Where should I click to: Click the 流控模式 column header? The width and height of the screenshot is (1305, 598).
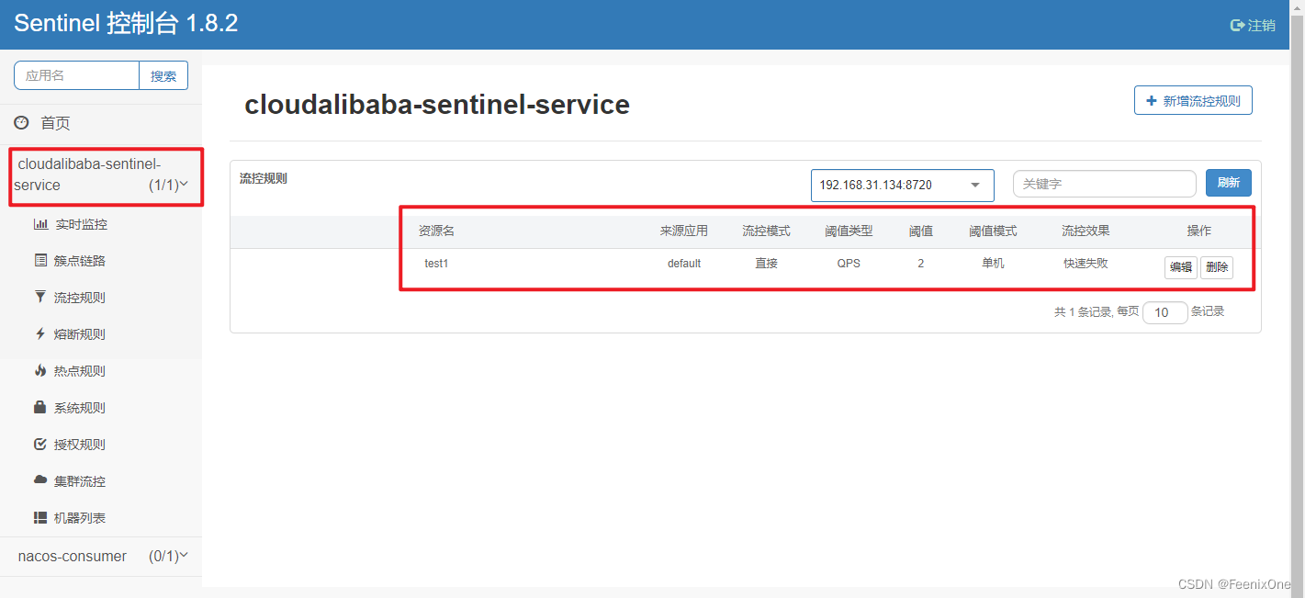tap(767, 231)
